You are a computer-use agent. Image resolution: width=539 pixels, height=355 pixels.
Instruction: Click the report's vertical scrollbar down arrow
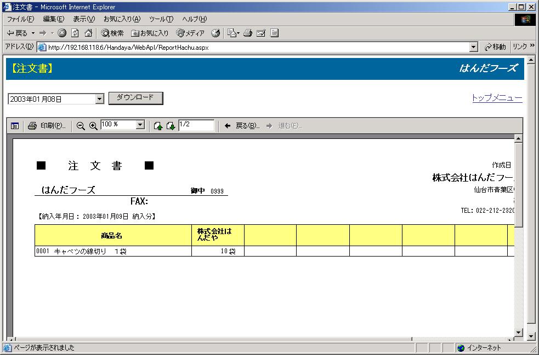[518, 332]
